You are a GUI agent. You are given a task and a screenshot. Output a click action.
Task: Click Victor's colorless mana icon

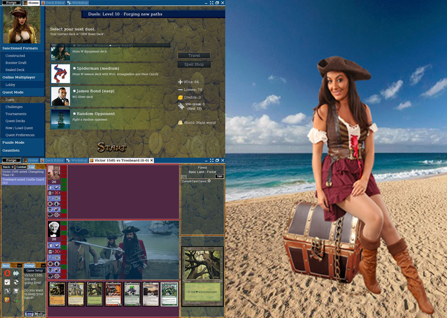(57, 276)
